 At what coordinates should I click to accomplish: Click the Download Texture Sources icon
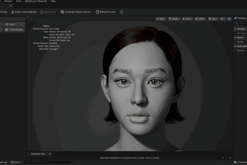(62, 12)
